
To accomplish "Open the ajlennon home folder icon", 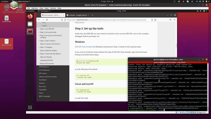I will [20, 7].
